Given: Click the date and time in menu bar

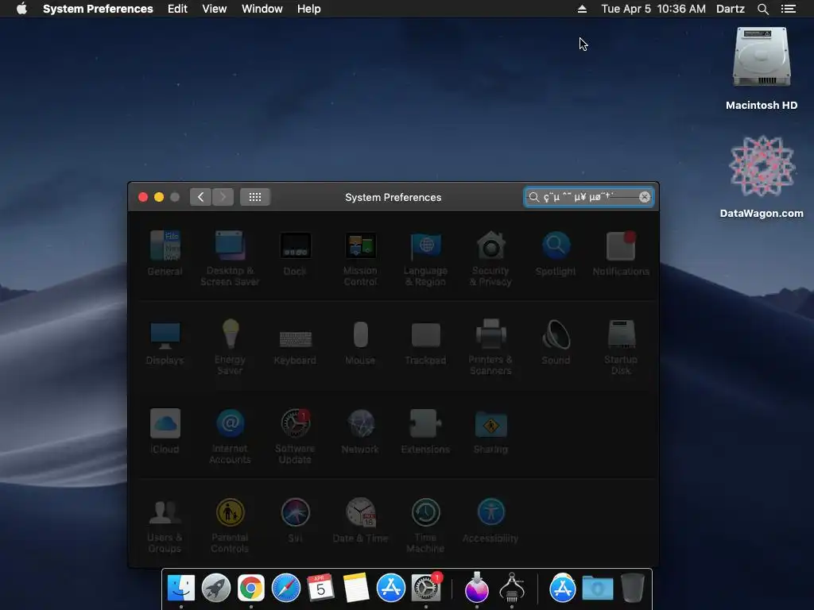Looking at the screenshot, I should pyautogui.click(x=653, y=9).
